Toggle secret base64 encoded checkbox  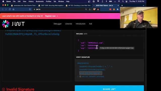80,76
